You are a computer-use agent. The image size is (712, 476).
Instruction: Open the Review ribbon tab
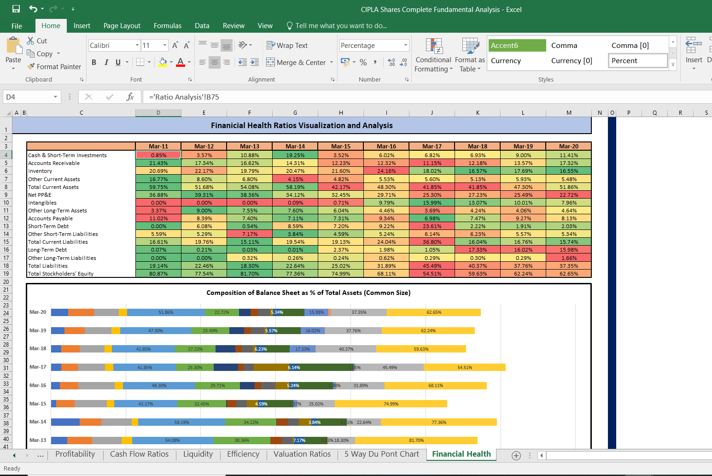(x=233, y=26)
